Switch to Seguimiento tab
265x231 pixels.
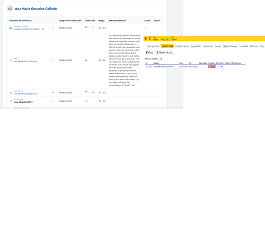[196, 46]
